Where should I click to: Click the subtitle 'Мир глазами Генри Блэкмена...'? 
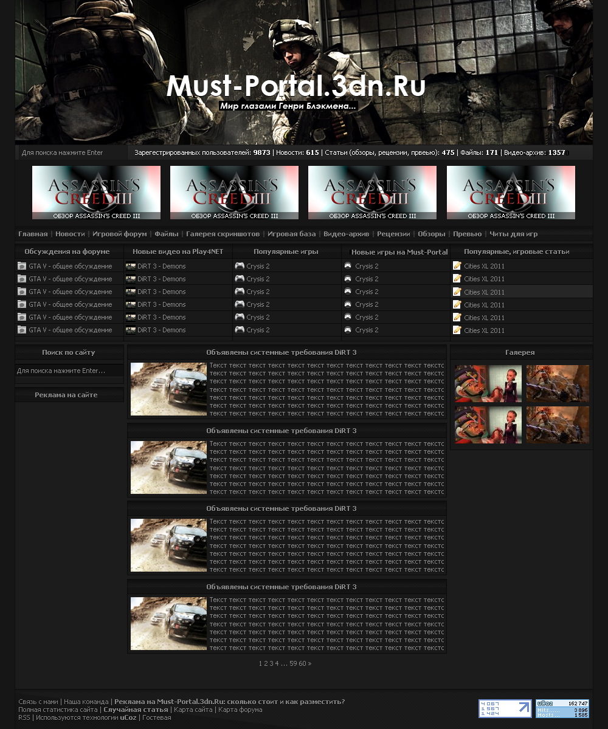(288, 106)
